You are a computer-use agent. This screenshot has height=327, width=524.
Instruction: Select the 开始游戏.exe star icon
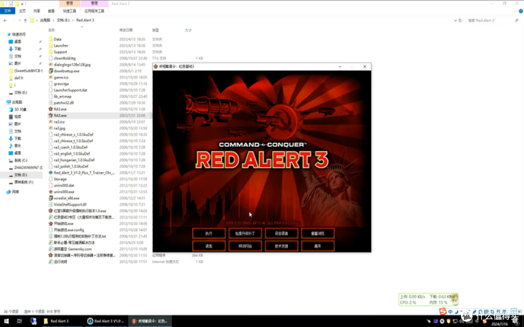click(51, 223)
